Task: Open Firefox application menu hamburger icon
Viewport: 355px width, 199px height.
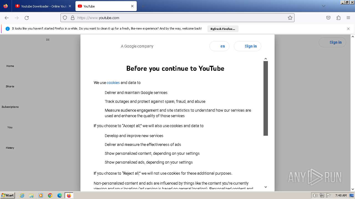Action: pyautogui.click(x=348, y=18)
